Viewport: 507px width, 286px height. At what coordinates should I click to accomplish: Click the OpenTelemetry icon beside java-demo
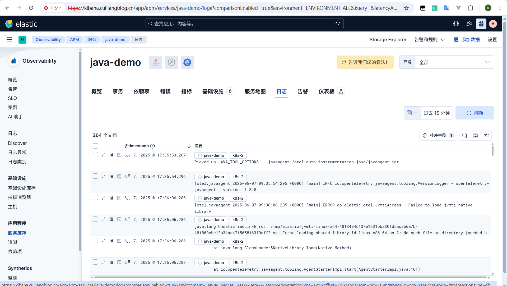(x=171, y=62)
